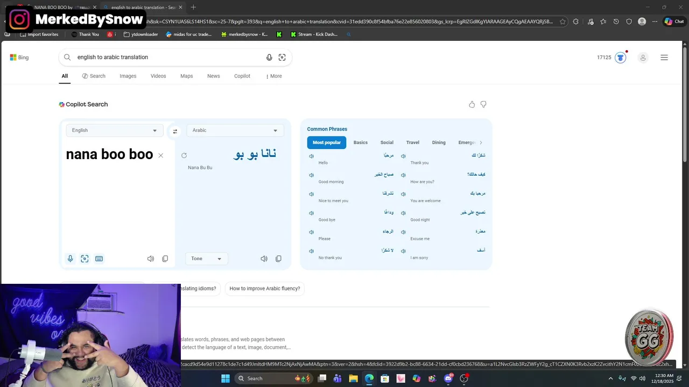This screenshot has height=387, width=689.
Task: Click the Bing logo
Action: coord(19,58)
